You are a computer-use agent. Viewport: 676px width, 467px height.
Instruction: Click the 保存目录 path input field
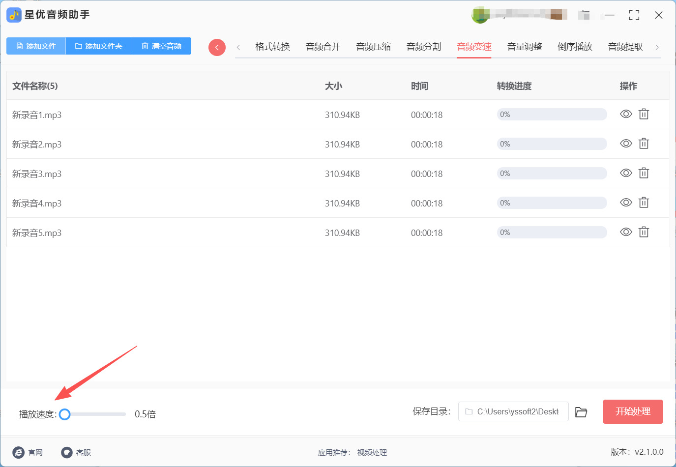(513, 411)
